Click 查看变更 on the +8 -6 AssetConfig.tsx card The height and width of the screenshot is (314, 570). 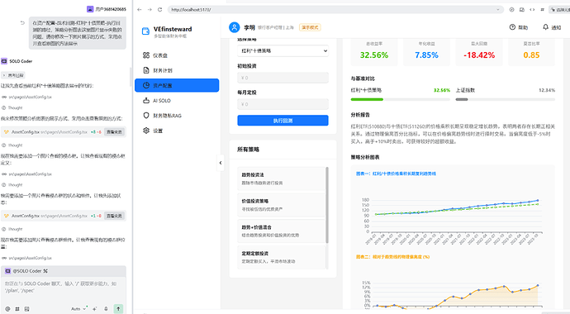[115, 132]
